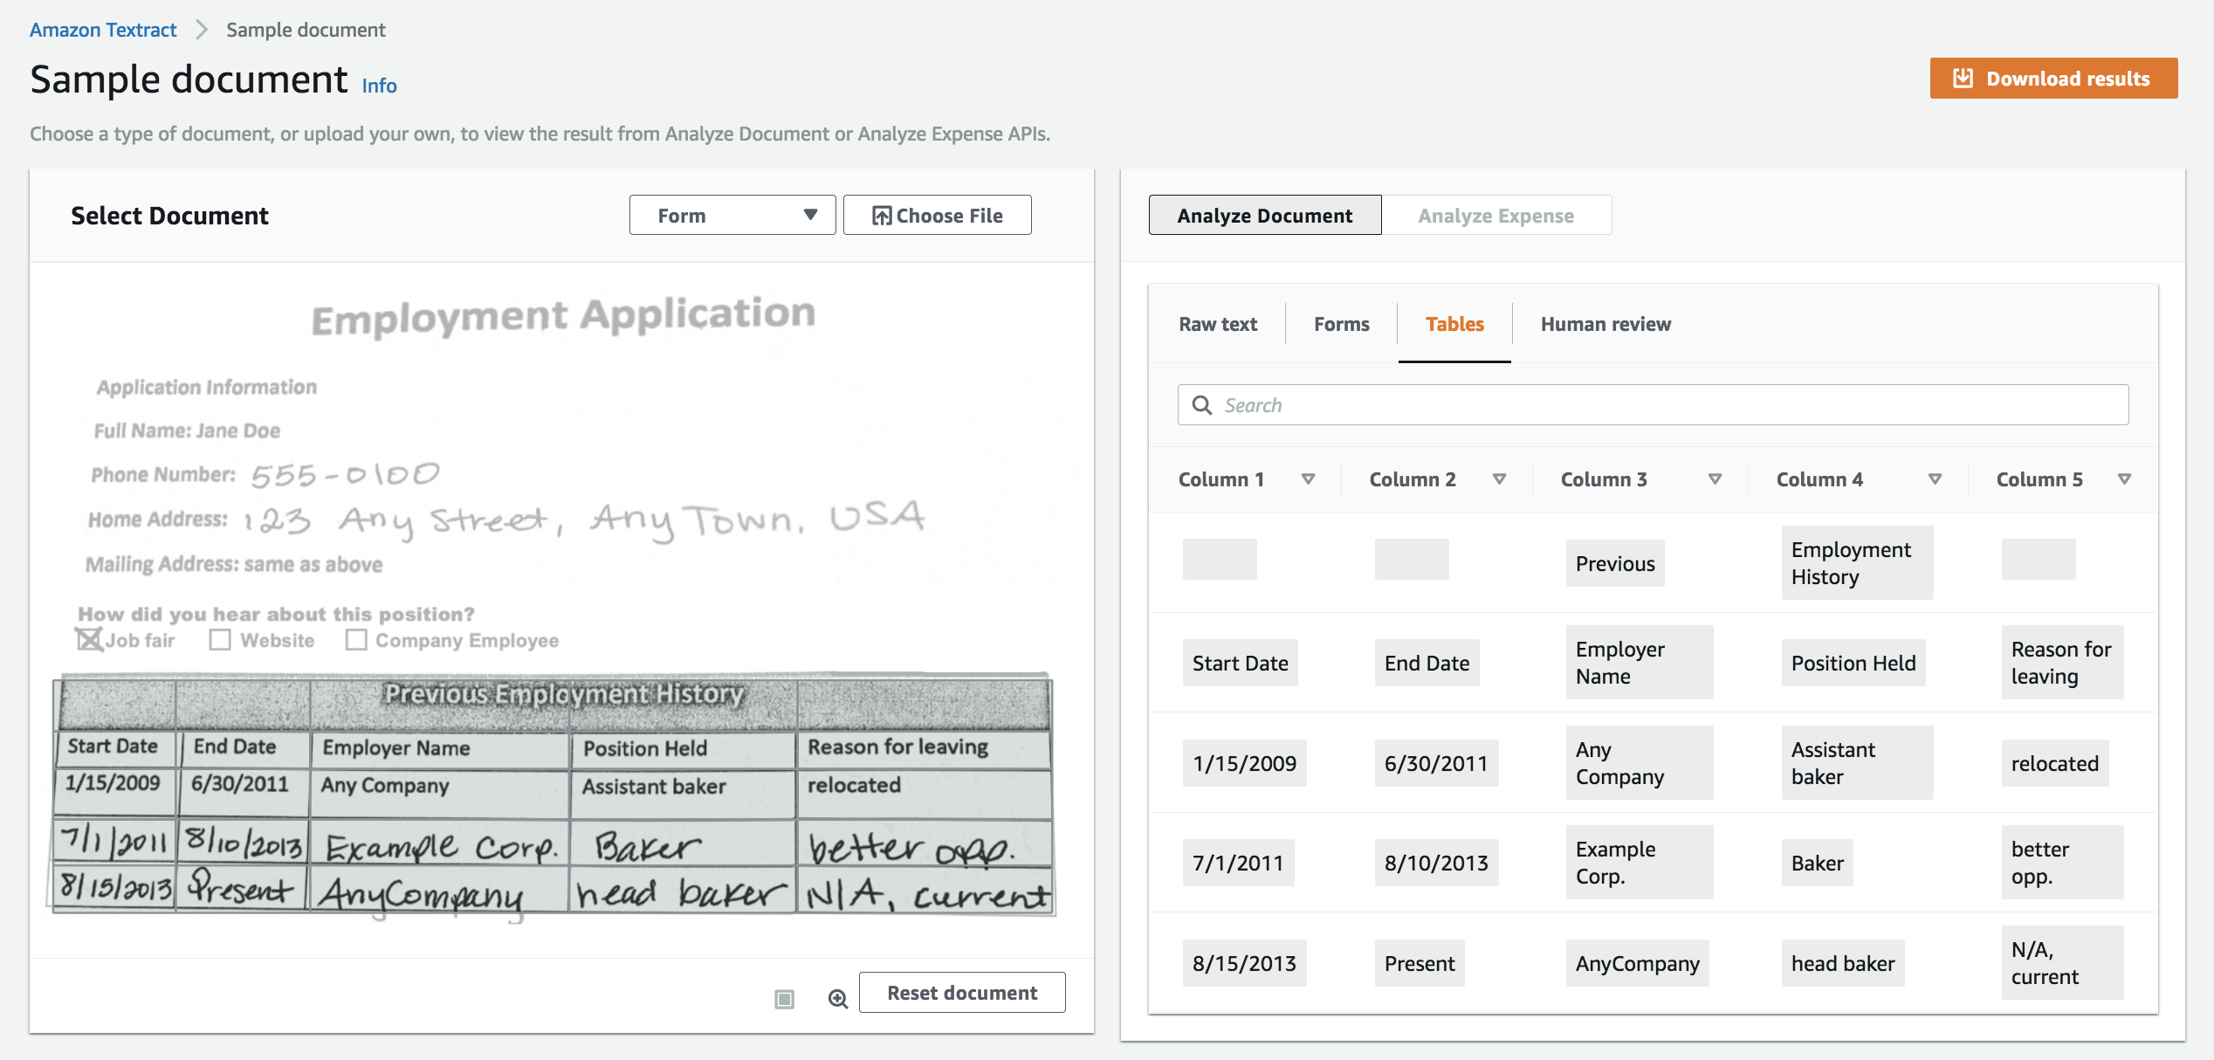Open the Human review tab
The height and width of the screenshot is (1060, 2214).
(1605, 324)
